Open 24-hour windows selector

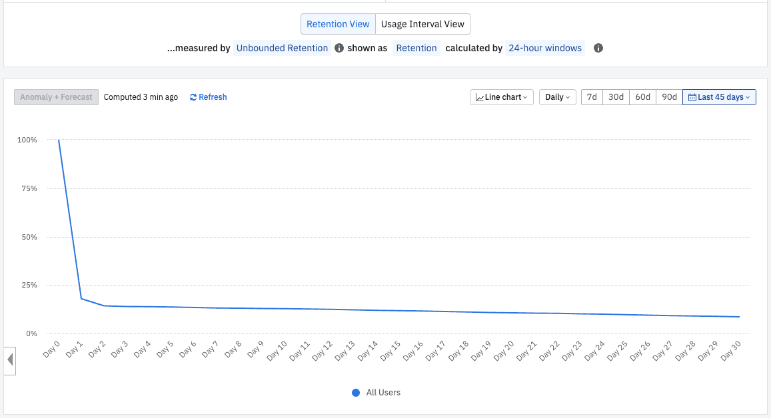pos(545,48)
